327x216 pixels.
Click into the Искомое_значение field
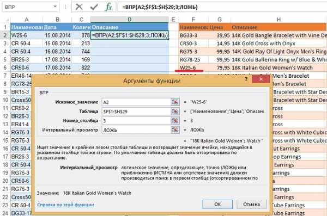[136, 102]
